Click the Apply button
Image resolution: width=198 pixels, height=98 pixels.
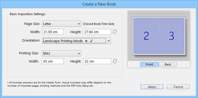click(152, 87)
